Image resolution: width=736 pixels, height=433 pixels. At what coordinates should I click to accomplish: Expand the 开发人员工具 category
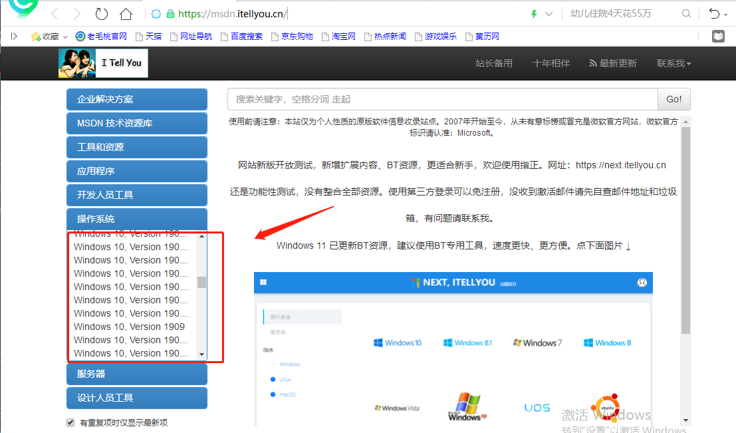tap(136, 195)
